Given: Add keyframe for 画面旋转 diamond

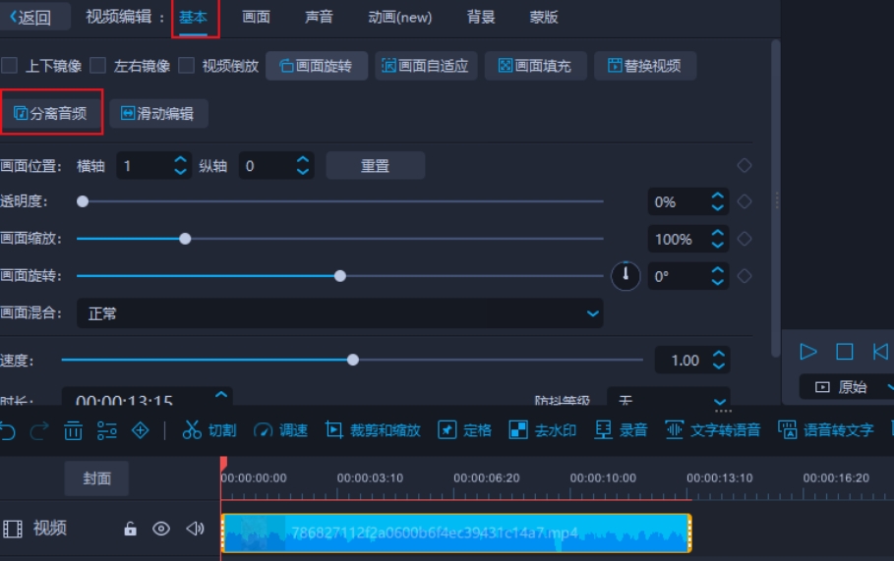Looking at the screenshot, I should coord(745,276).
